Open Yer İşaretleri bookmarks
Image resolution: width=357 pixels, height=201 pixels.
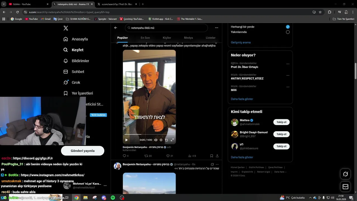point(78,93)
